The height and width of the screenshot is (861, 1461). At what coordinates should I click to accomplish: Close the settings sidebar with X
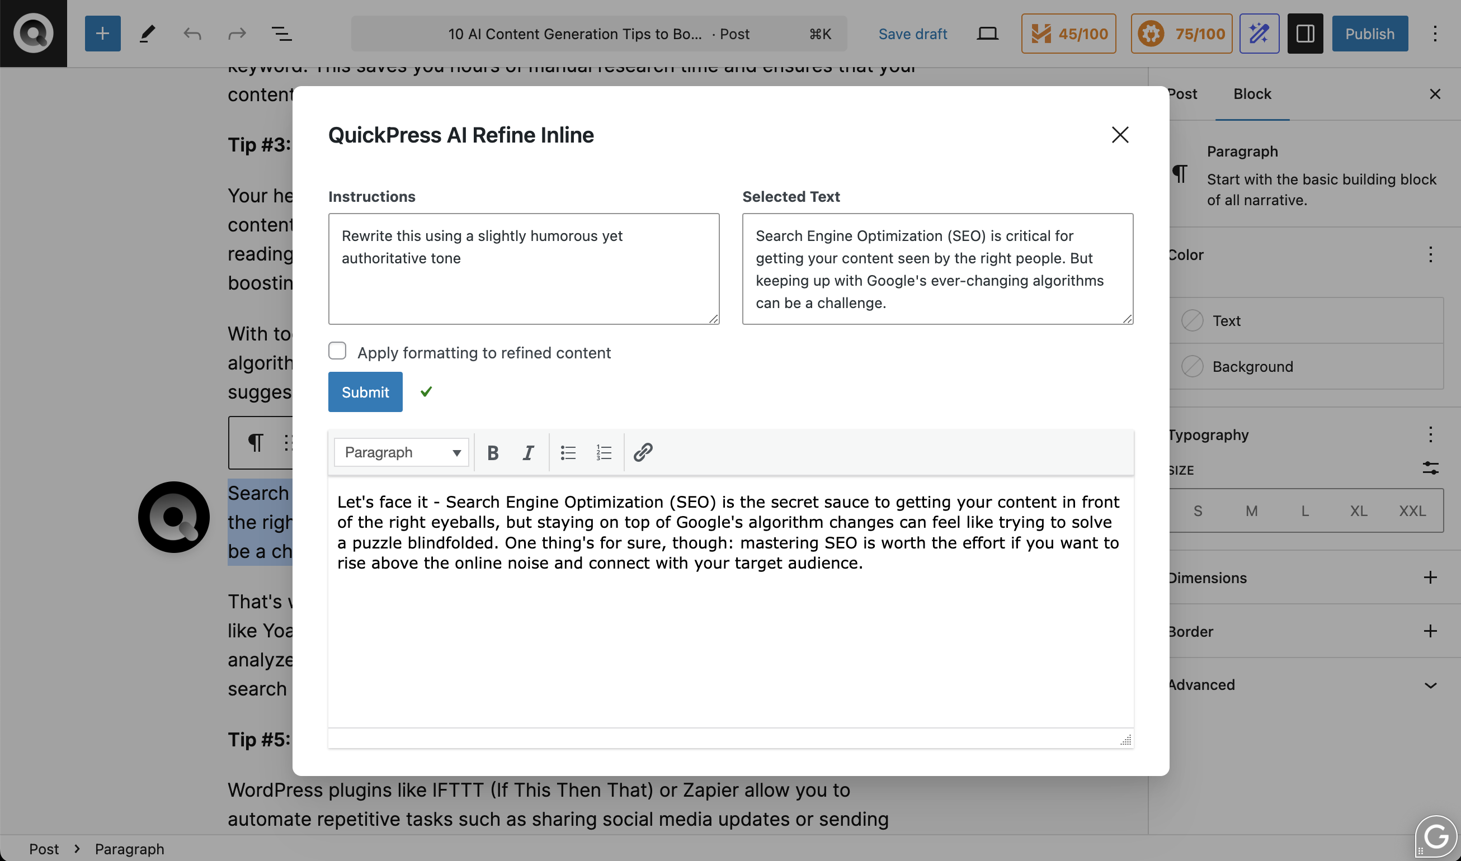click(1435, 94)
